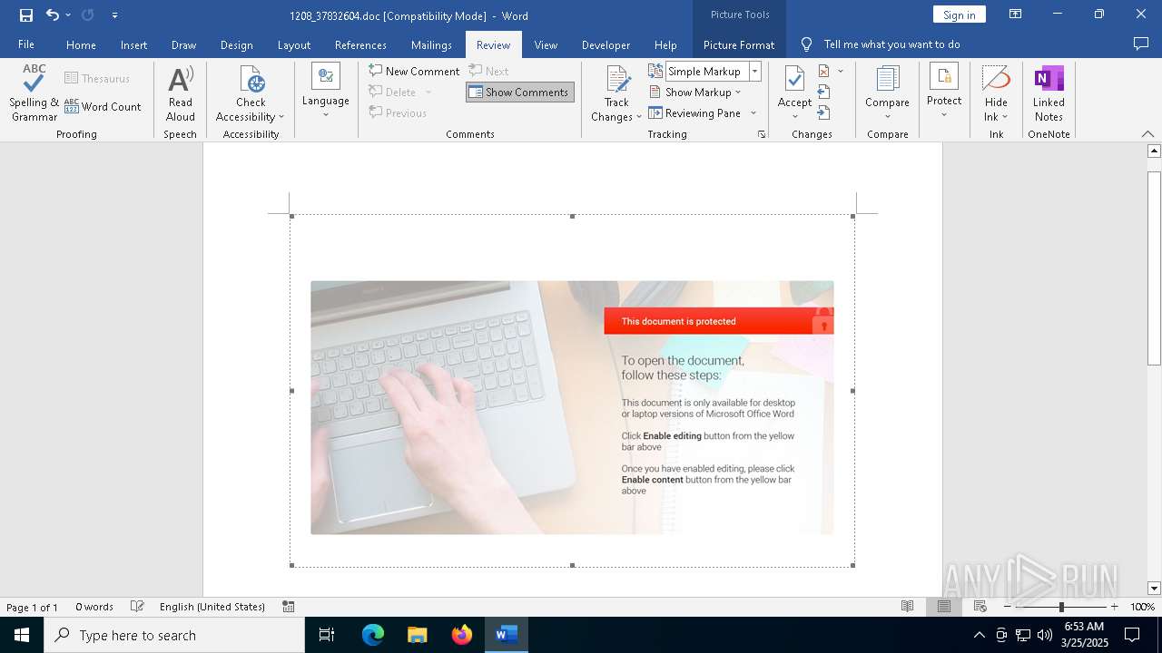The image size is (1162, 653).
Task: Click the Redo icon in title bar
Action: 87,15
